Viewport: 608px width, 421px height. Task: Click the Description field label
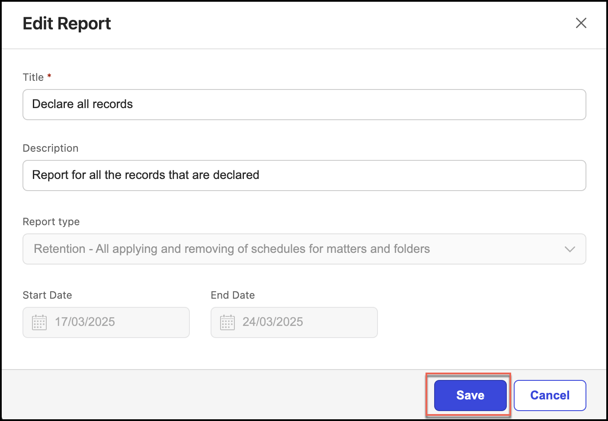(51, 148)
